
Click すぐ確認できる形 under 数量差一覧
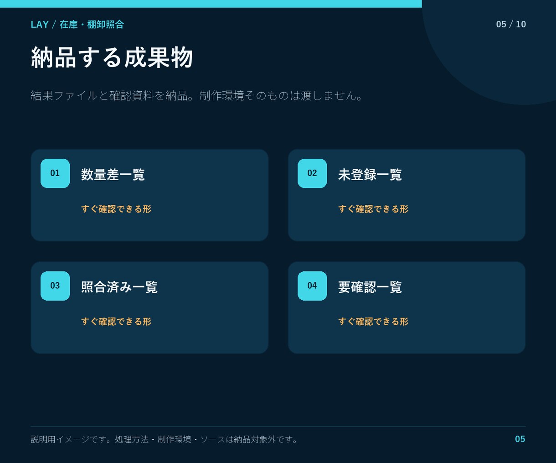[116, 209]
